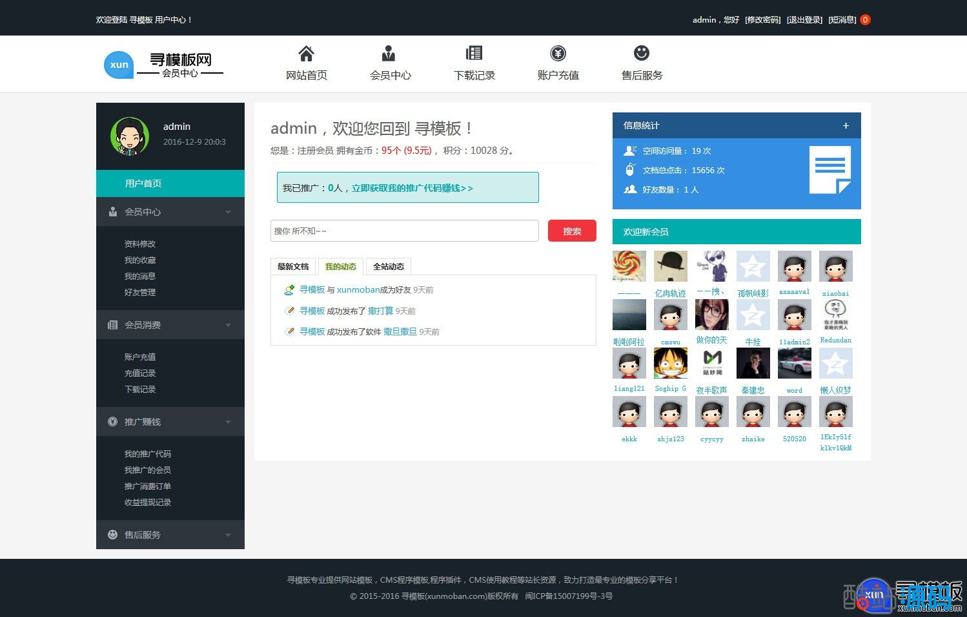The image size is (967, 617).
Task: Switch to the 最新文档 tab
Action: click(x=293, y=266)
